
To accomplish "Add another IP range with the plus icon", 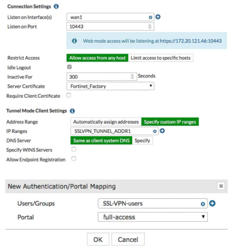I will [162, 131].
